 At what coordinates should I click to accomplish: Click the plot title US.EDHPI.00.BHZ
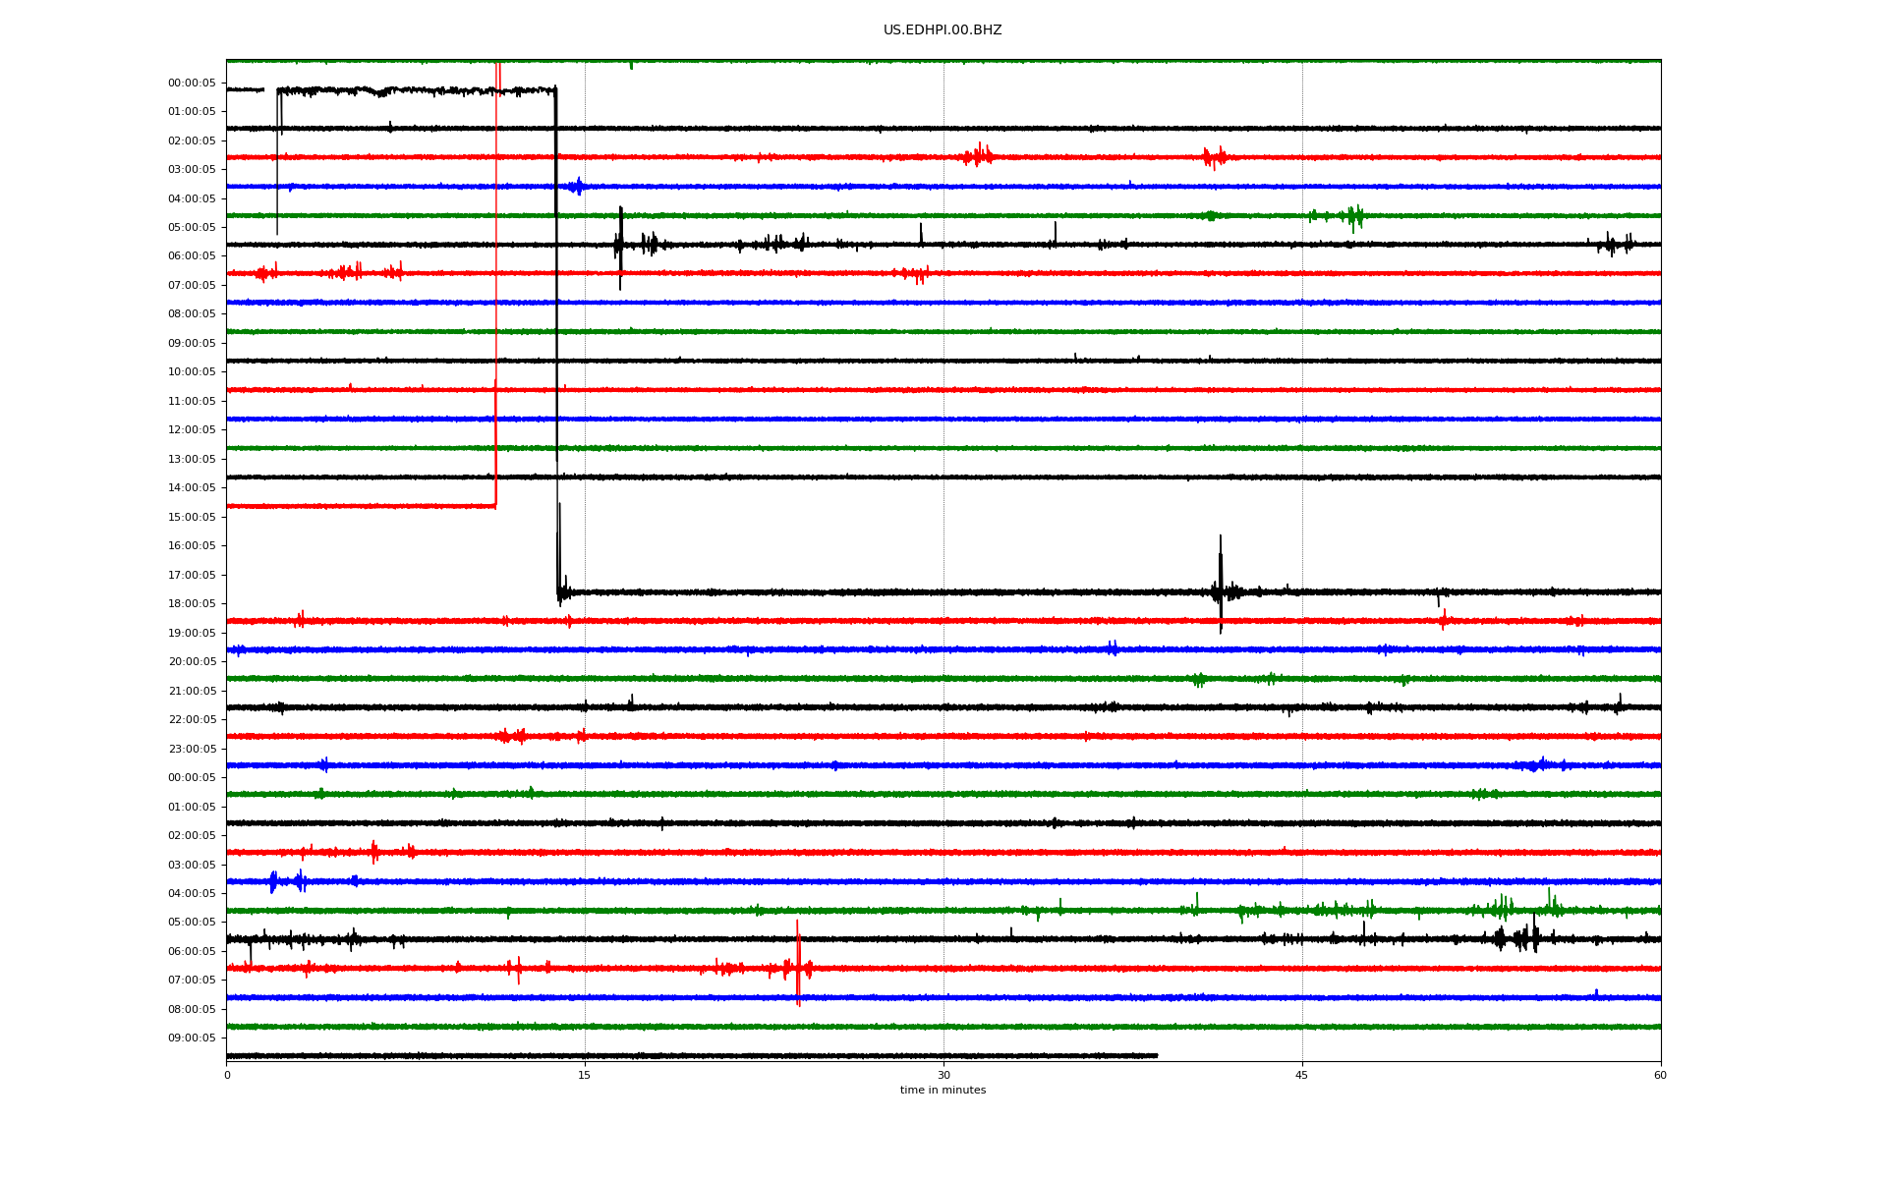(x=943, y=30)
